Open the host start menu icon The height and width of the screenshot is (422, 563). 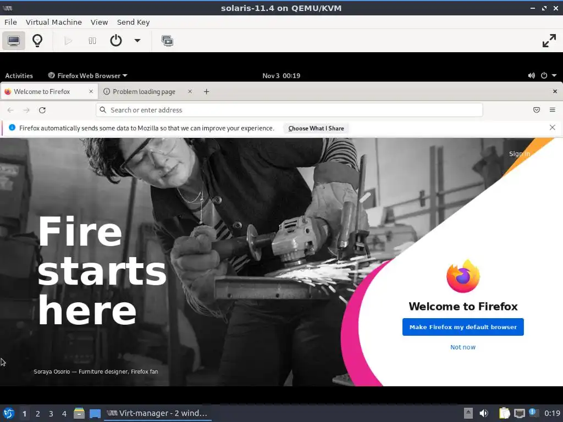click(x=9, y=413)
